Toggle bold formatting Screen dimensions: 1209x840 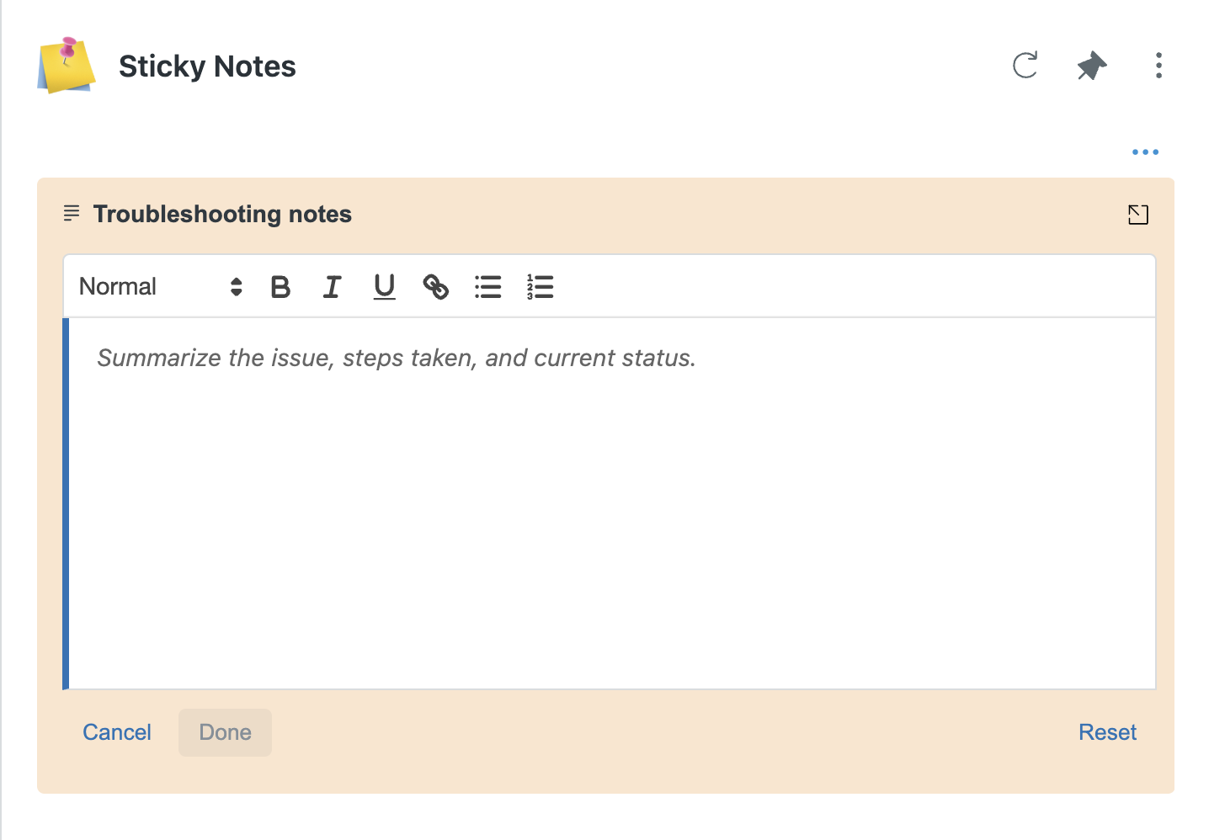tap(280, 287)
